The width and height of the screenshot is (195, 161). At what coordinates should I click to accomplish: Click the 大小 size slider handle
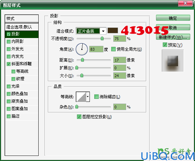[82, 75]
